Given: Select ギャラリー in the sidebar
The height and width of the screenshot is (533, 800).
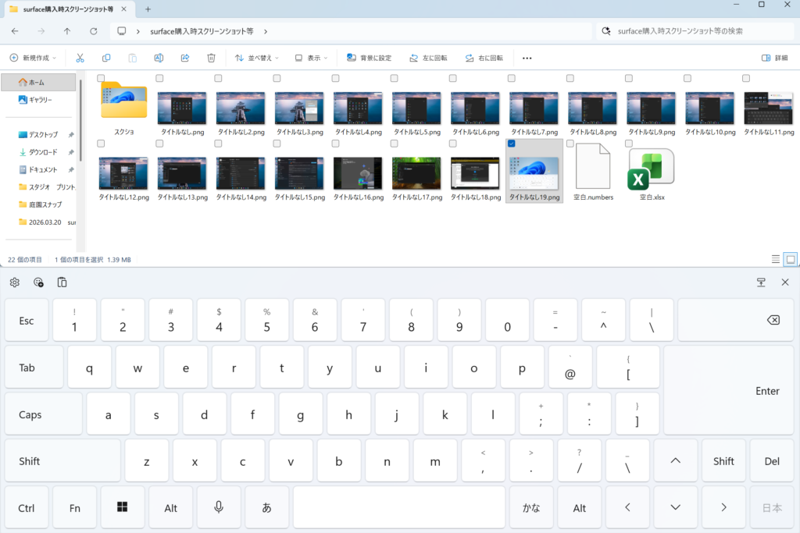Looking at the screenshot, I should point(40,100).
